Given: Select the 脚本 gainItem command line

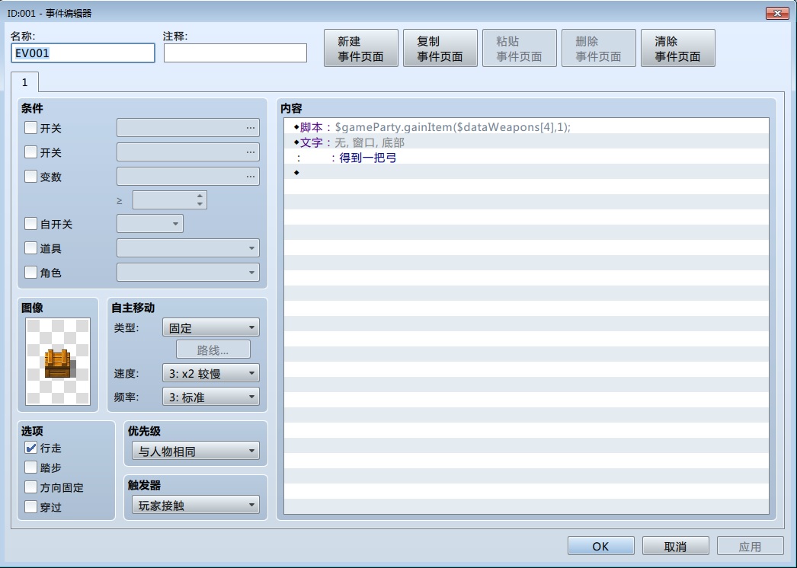Looking at the screenshot, I should point(527,126).
